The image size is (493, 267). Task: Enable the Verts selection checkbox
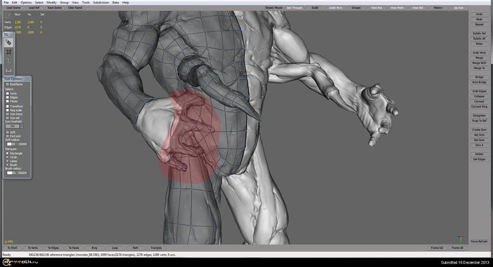(x=7, y=93)
